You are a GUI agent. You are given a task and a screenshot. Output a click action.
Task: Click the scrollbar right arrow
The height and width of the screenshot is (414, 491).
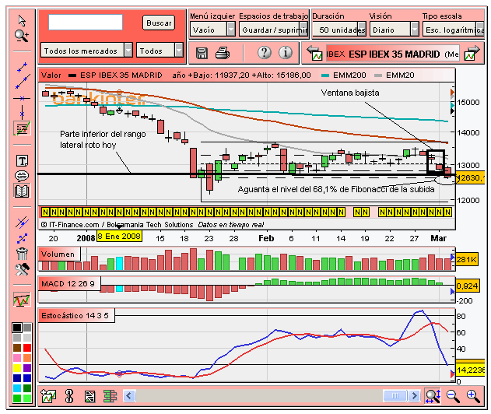tap(414, 396)
